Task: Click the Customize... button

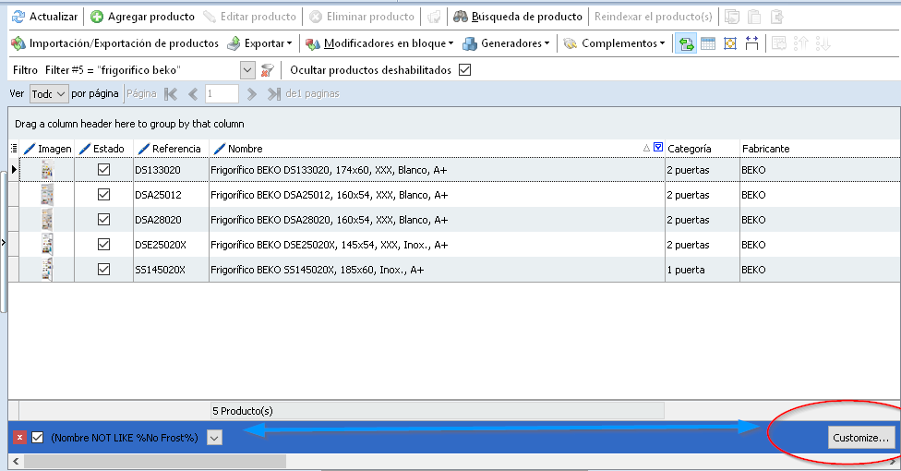Action: tap(860, 437)
